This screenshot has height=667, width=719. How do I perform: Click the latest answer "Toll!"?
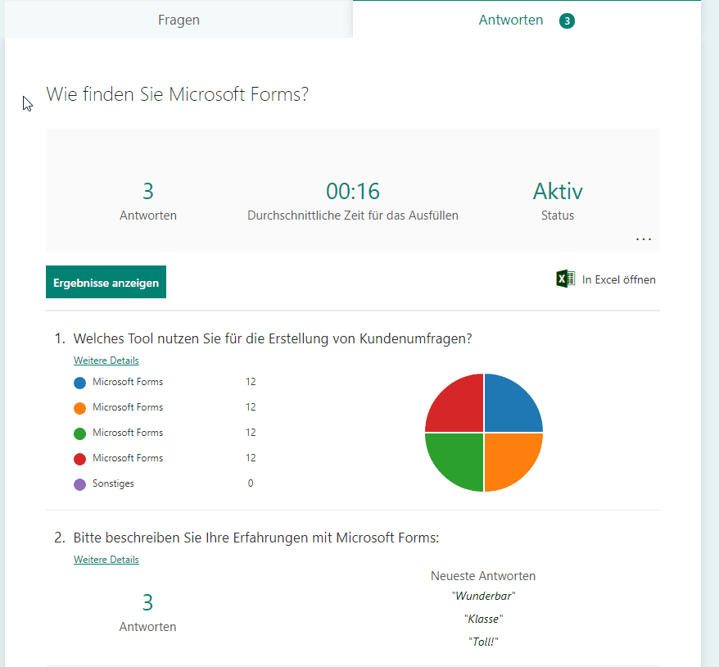tap(483, 642)
